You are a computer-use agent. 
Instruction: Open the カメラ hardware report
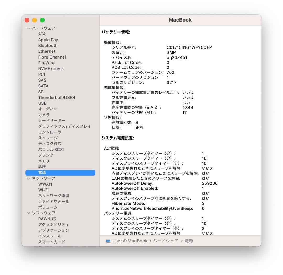tap(44, 115)
